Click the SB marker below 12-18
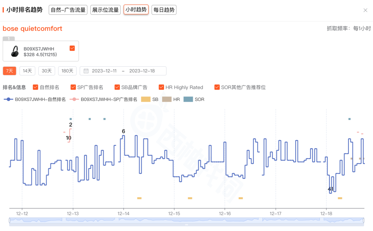 coord(340,198)
